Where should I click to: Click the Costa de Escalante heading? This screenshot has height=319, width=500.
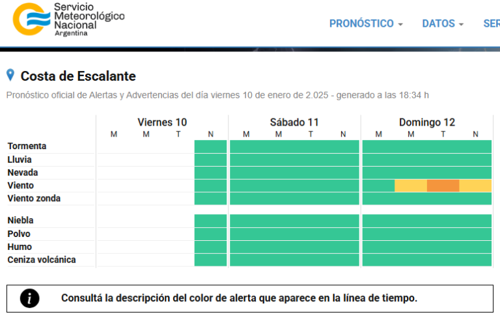point(78,76)
